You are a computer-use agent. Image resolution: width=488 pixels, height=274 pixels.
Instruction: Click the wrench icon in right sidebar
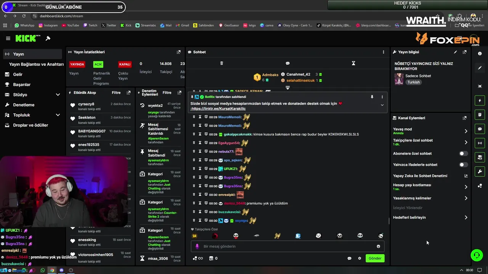click(x=480, y=171)
